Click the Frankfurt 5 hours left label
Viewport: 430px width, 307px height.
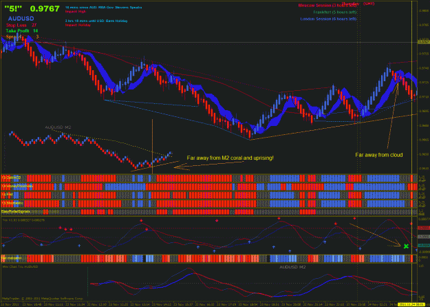tap(335, 12)
